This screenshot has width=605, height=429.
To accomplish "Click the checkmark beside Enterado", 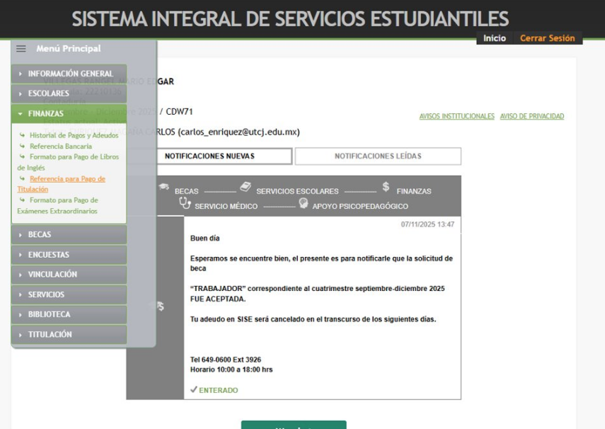I will [x=193, y=389].
